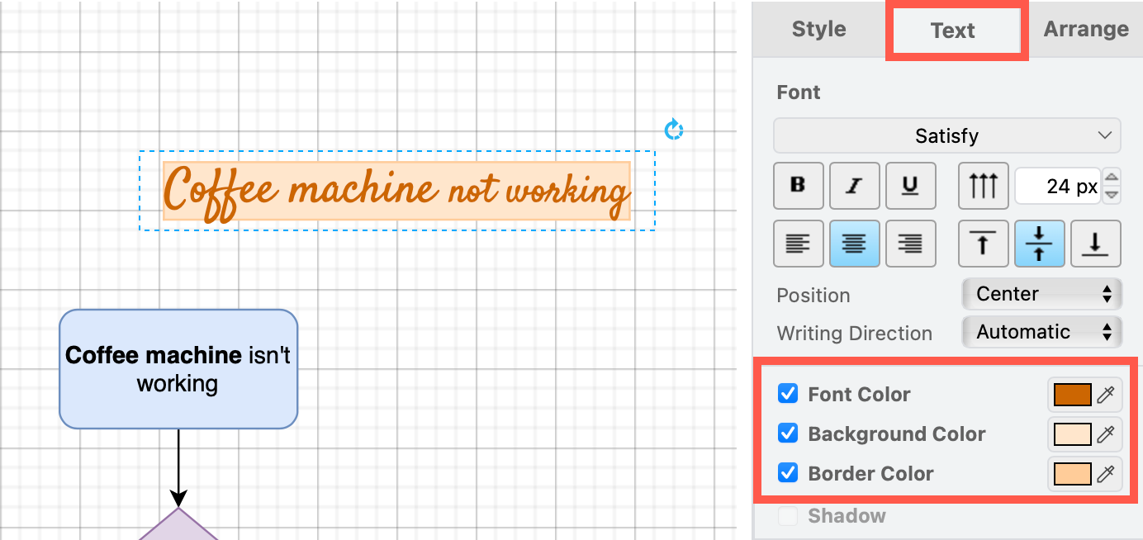Use the Font Color eyedropper picker
Viewport: 1143px width, 540px height.
1107,394
